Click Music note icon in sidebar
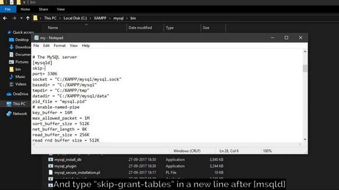The width and height of the screenshot is (339, 190). click(12, 77)
